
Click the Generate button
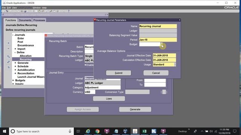[135, 109]
